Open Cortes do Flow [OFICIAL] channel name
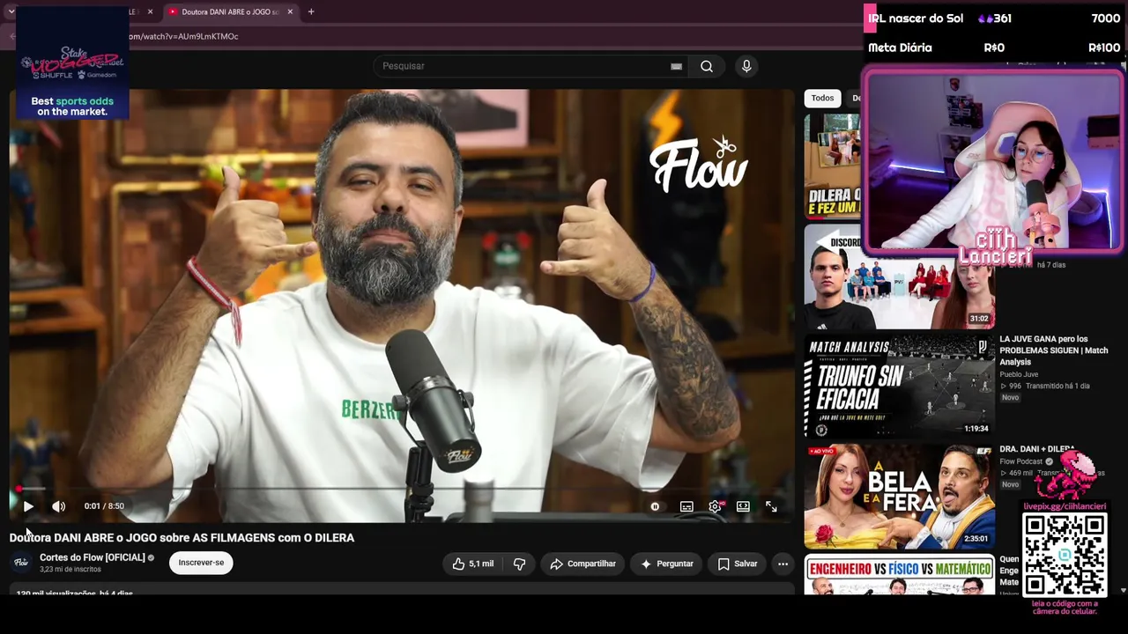This screenshot has width=1128, height=634. (x=93, y=557)
